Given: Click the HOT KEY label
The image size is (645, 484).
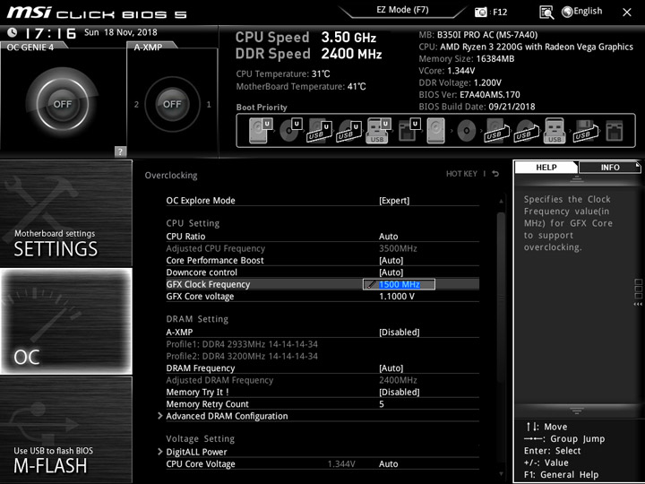Looking at the screenshot, I should click(461, 174).
